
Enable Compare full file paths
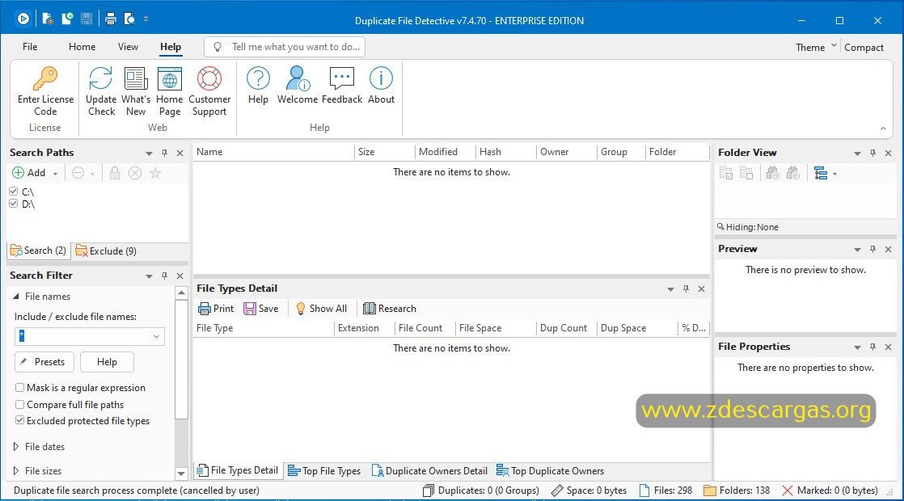19,404
